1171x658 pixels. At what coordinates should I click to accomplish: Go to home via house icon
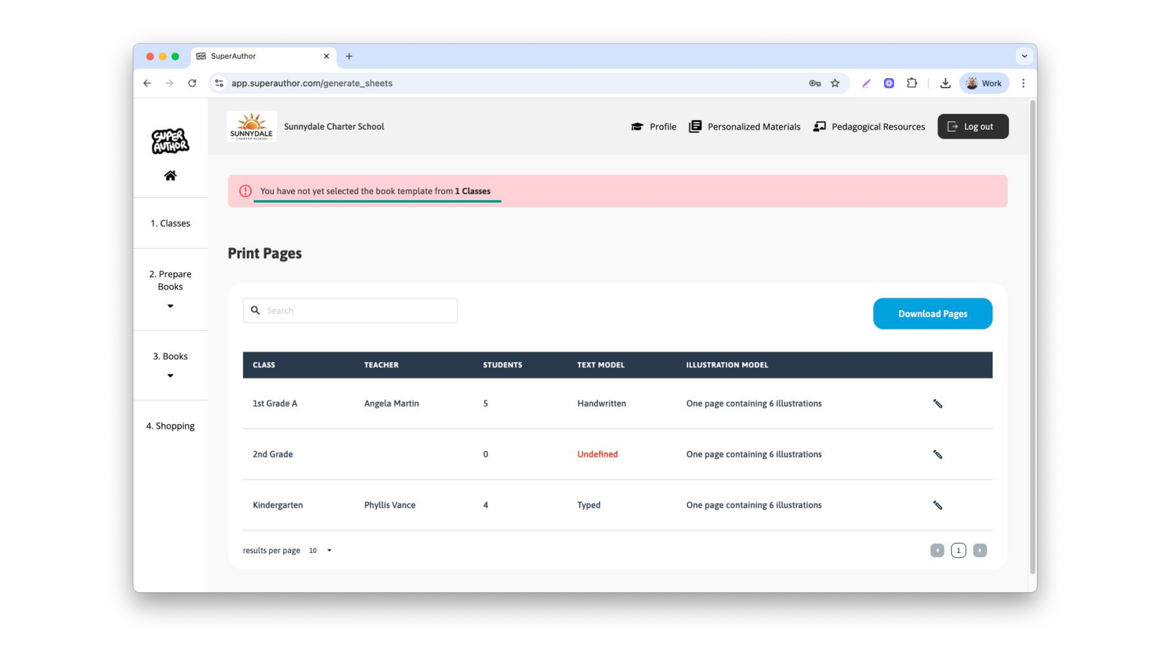click(x=170, y=176)
